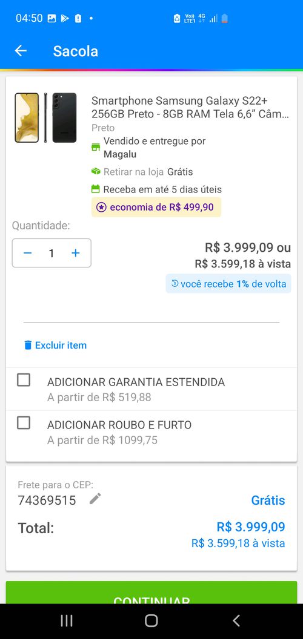Tap the box icon beside Retirar na loja
This screenshot has height=639, width=303.
coord(96,172)
